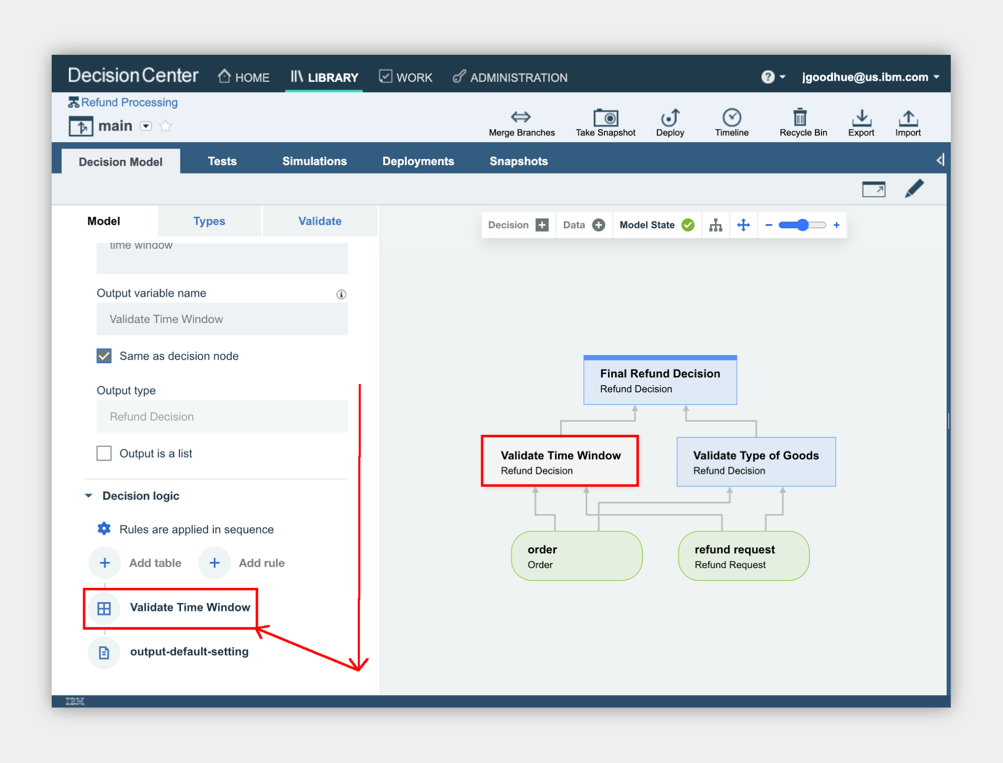Click the Add table plus icon

pyautogui.click(x=105, y=563)
